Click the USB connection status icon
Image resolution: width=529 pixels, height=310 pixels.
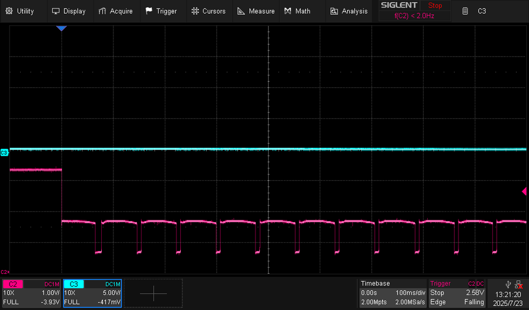(x=508, y=285)
